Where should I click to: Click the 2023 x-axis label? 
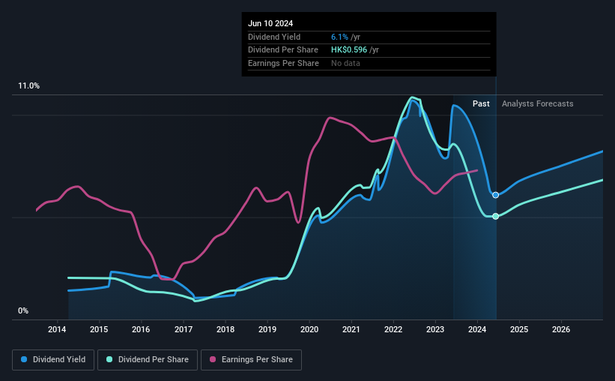[x=435, y=329]
